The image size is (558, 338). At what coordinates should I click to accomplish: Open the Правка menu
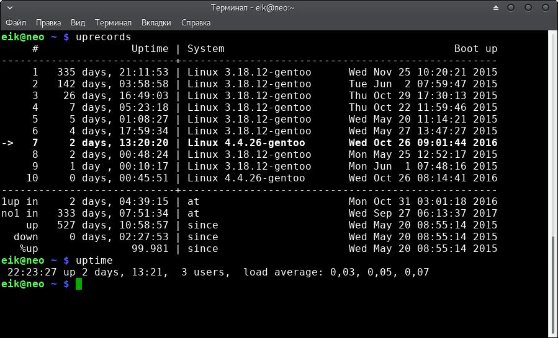(x=48, y=23)
